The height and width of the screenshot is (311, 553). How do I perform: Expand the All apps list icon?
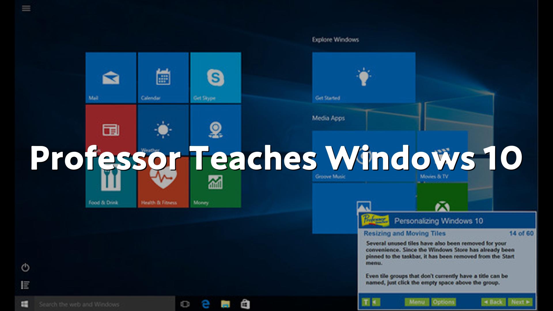(x=25, y=285)
